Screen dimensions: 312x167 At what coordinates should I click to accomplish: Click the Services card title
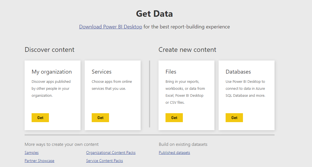[101, 72]
